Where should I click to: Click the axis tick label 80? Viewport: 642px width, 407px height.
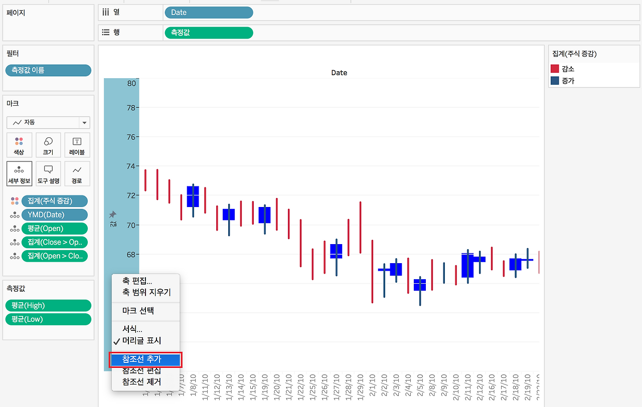click(x=131, y=83)
